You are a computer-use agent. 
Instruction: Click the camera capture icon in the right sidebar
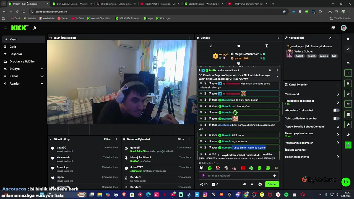(348, 63)
